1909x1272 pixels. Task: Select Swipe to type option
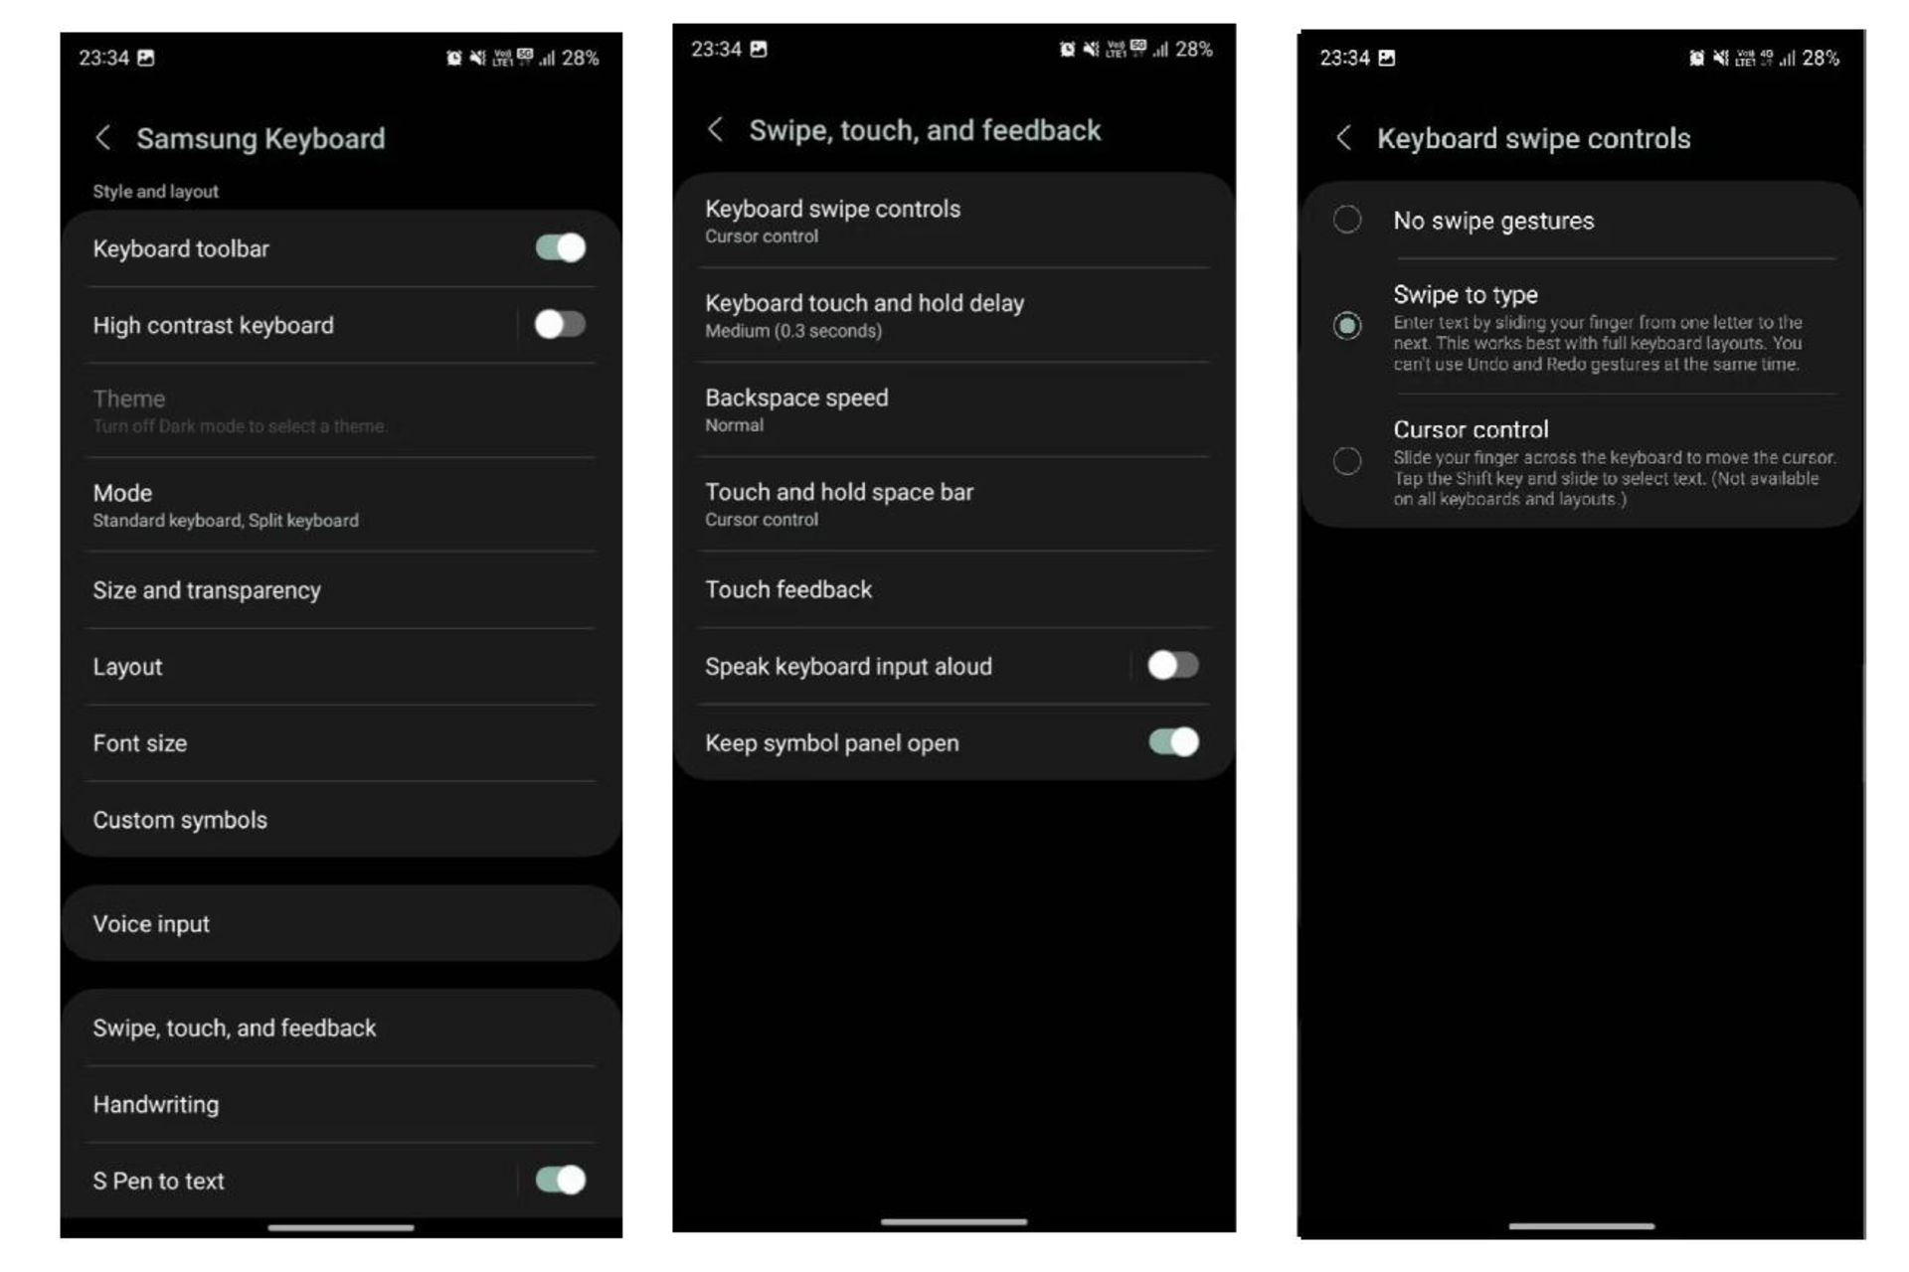click(x=1345, y=325)
